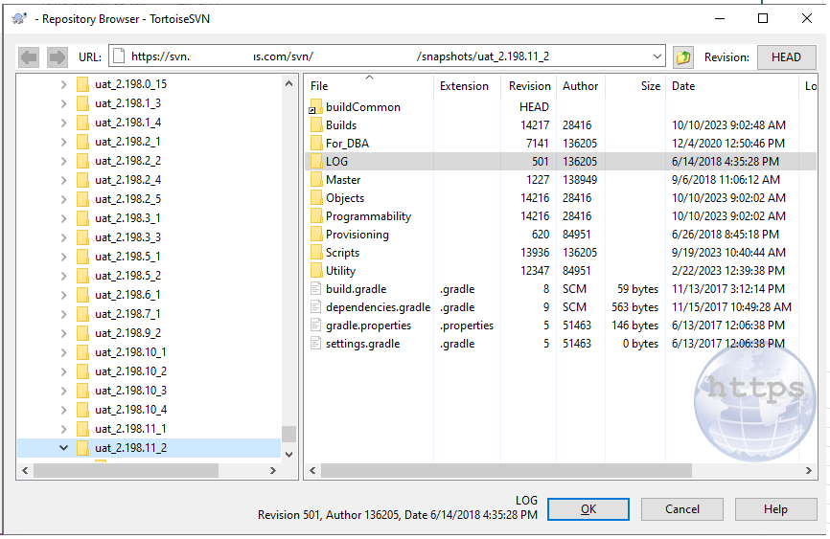The width and height of the screenshot is (830, 539).
Task: Click the Cancel button
Action: coord(681,509)
